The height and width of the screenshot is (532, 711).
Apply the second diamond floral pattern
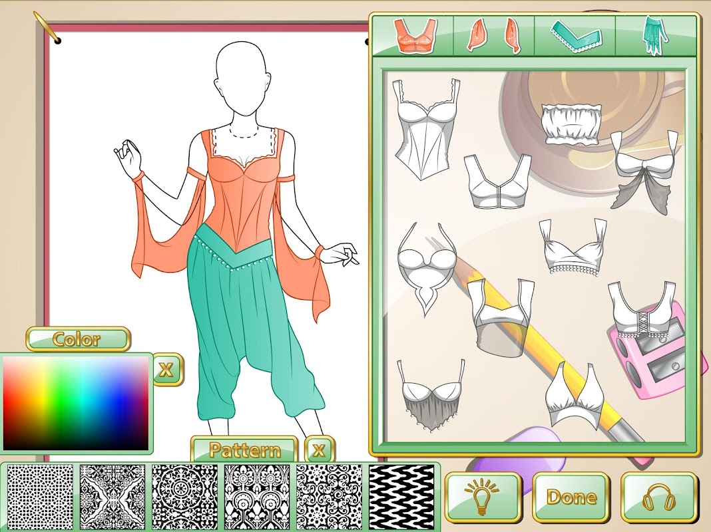[113, 496]
